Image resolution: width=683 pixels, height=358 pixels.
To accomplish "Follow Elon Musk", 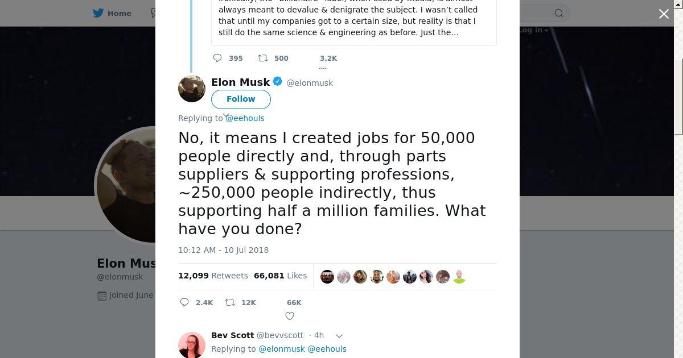I will [x=241, y=99].
